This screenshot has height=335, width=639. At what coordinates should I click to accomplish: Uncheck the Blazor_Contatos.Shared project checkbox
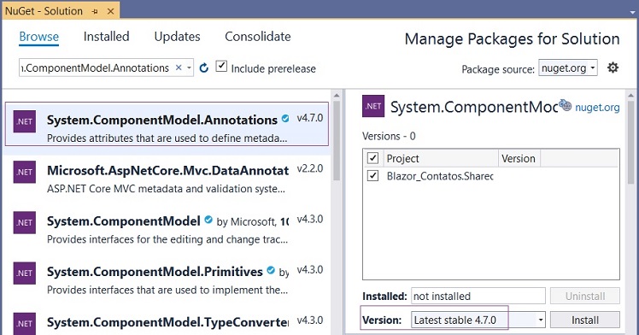click(x=372, y=176)
